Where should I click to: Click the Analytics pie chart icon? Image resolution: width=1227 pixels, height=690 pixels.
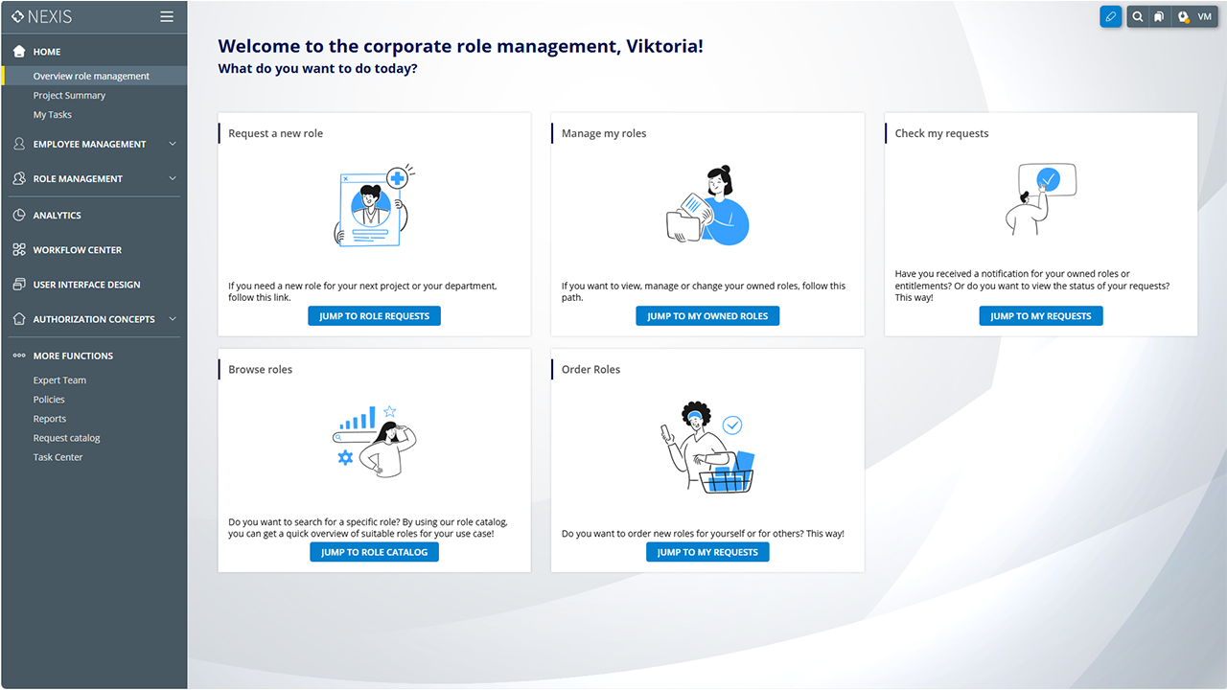point(18,216)
